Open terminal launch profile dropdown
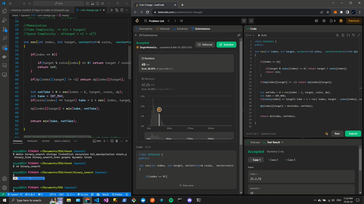The height and width of the screenshot is (204, 364). [107, 141]
